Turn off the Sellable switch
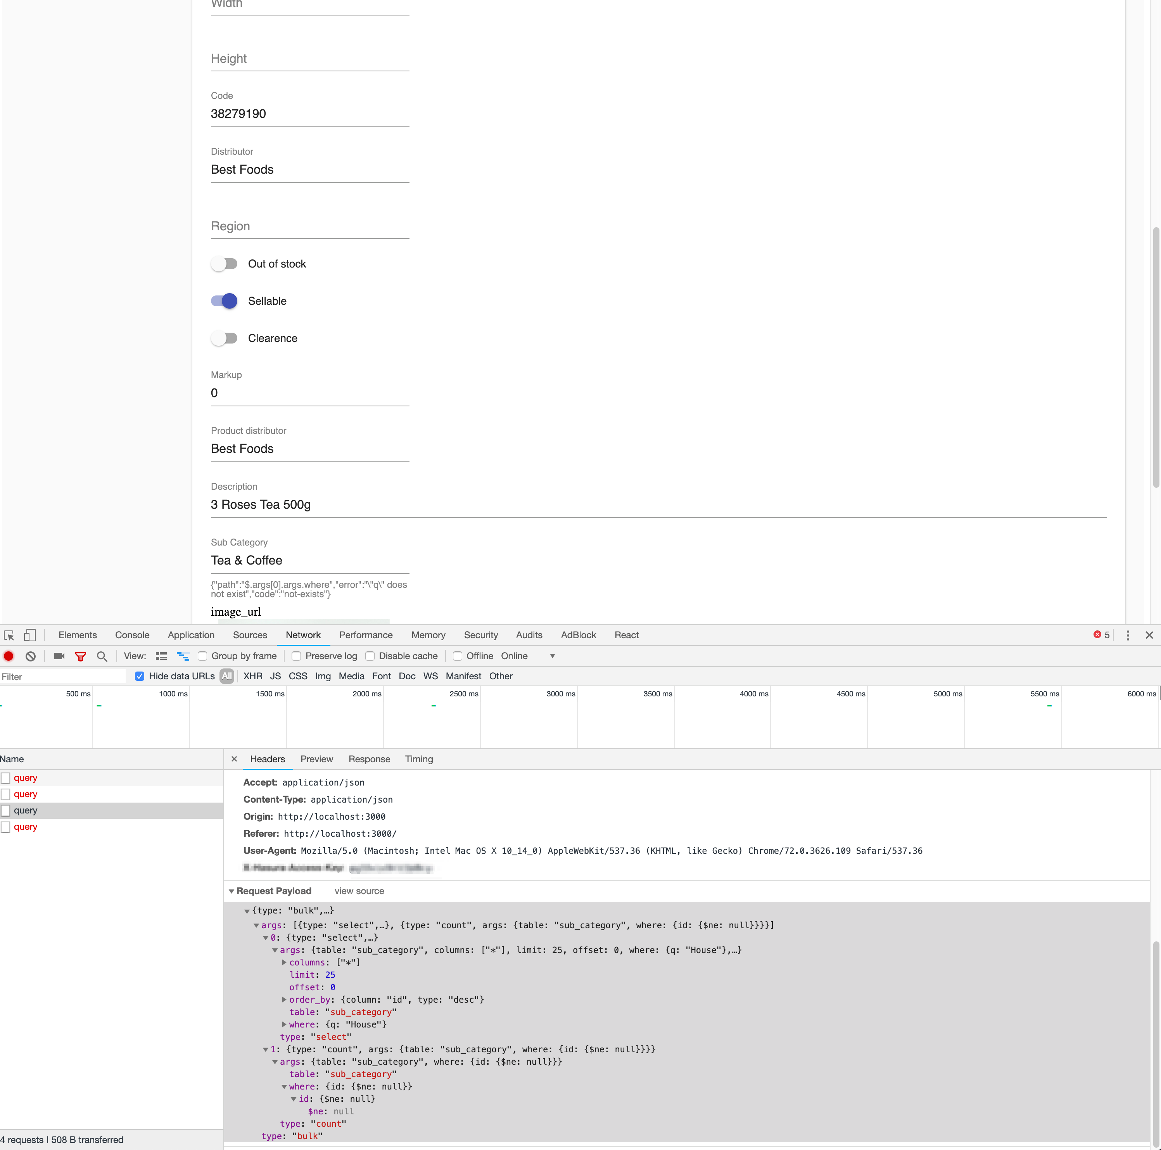The width and height of the screenshot is (1161, 1150). [225, 301]
